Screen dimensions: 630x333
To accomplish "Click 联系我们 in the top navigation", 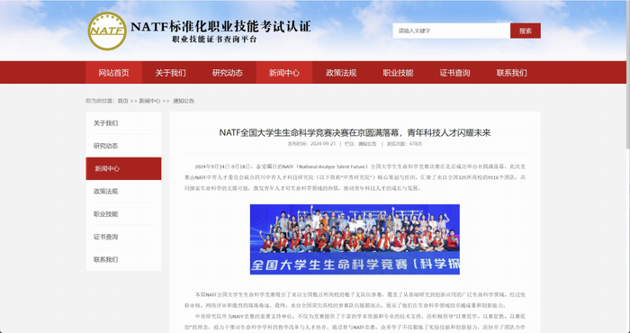I will click(x=511, y=73).
